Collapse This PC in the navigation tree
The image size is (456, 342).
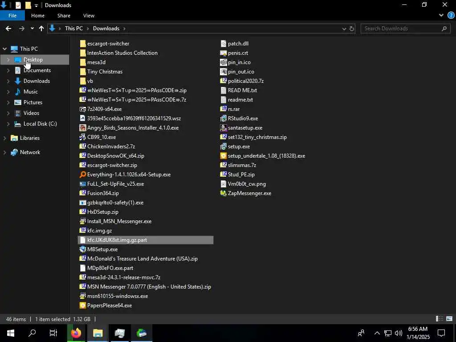click(4, 49)
